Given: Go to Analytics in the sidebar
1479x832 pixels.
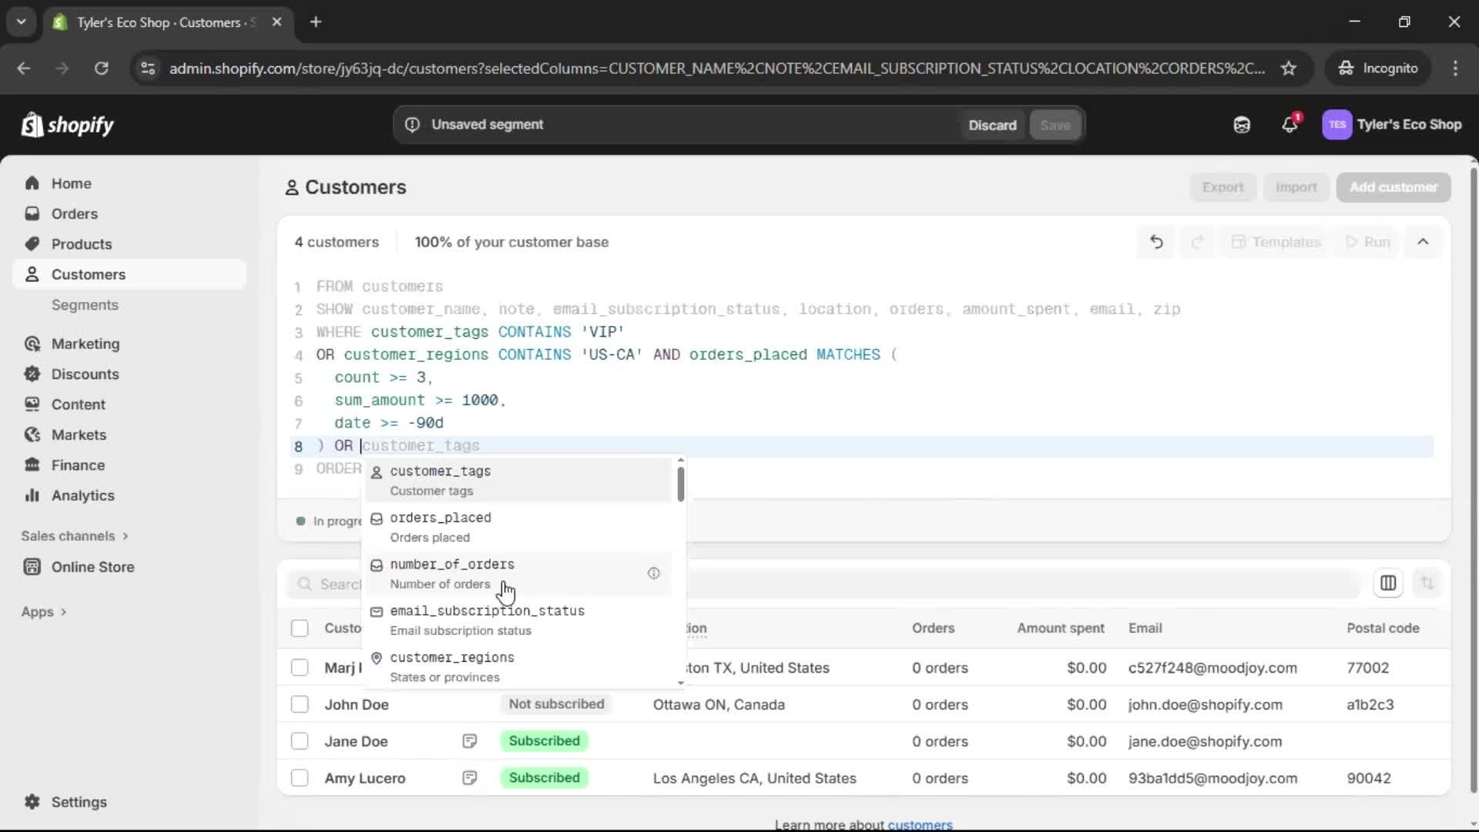Looking at the screenshot, I should pos(82,495).
